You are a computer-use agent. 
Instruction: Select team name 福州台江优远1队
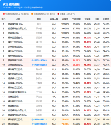pyautogui.click(x=15, y=51)
